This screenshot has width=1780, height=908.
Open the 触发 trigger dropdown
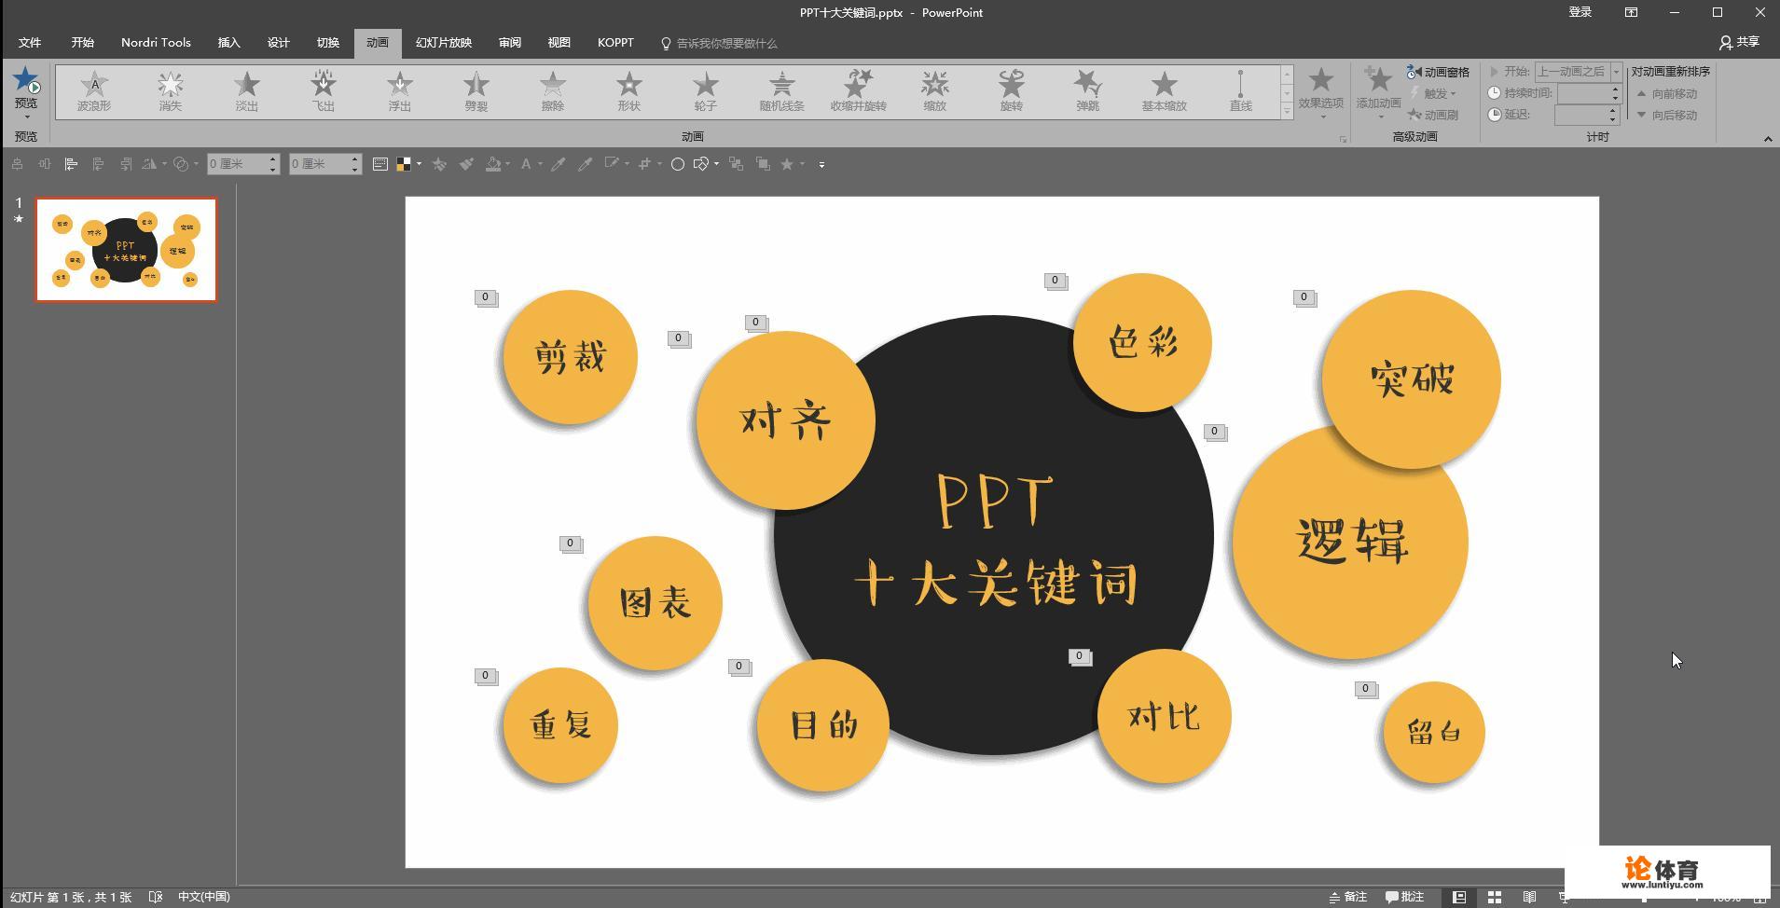point(1433,93)
